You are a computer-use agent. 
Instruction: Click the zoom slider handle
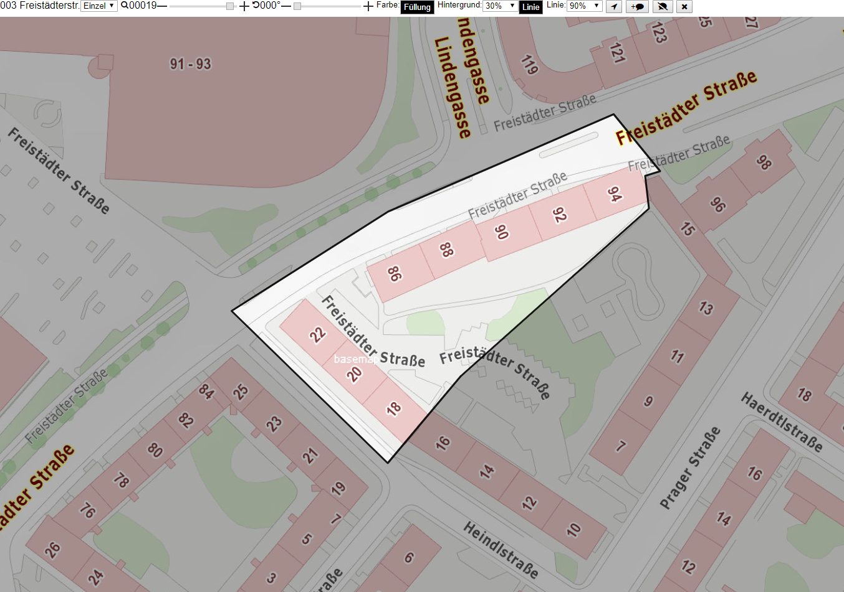click(x=230, y=6)
